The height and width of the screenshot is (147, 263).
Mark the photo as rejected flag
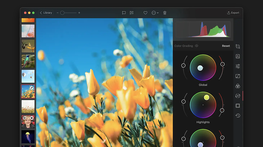pos(132,13)
